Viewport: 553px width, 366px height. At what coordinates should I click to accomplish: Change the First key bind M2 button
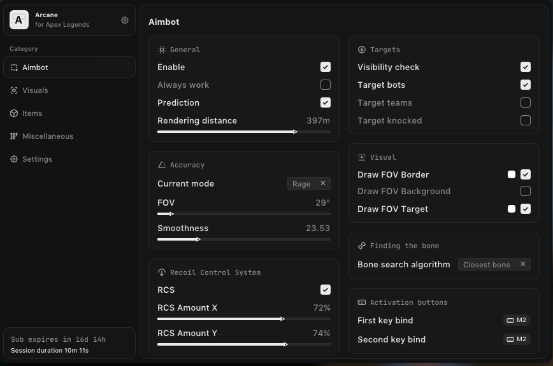[x=517, y=320]
